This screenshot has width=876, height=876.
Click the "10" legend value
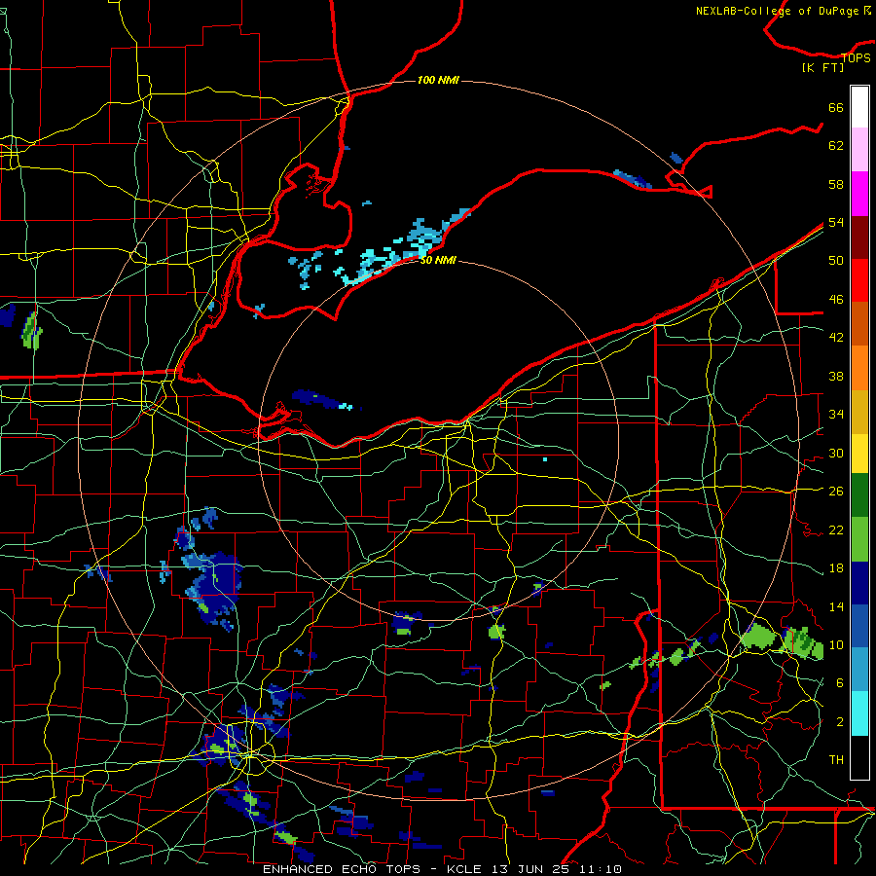pos(836,645)
